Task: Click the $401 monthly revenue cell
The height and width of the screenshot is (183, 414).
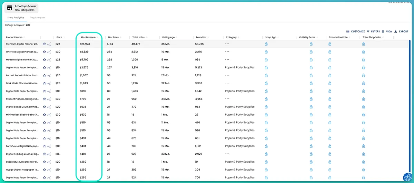Action: coord(83,154)
